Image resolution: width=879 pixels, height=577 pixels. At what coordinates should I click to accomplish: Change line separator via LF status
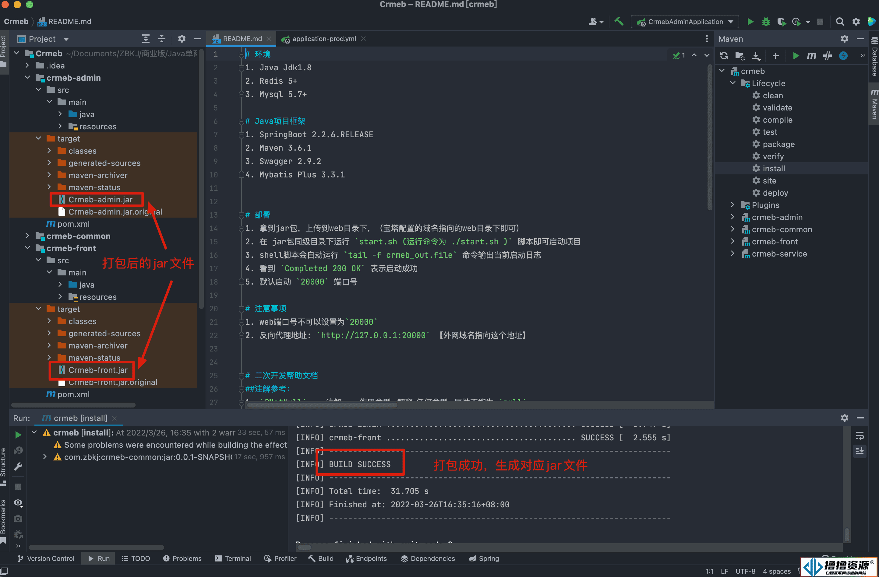(x=724, y=571)
